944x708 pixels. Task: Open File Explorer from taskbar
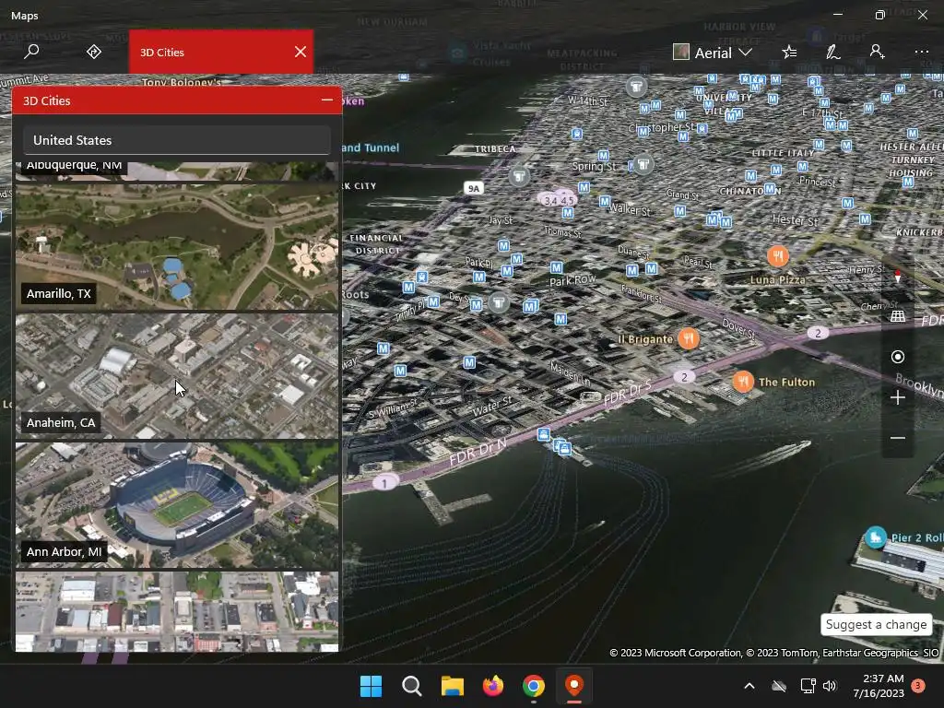(x=452, y=686)
